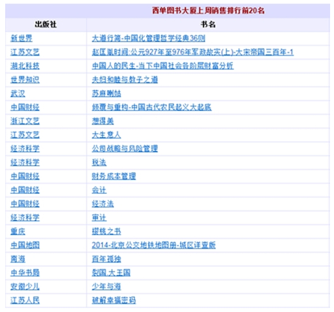
Task: Open the 新世界 publisher link
Action: pyautogui.click(x=22, y=39)
